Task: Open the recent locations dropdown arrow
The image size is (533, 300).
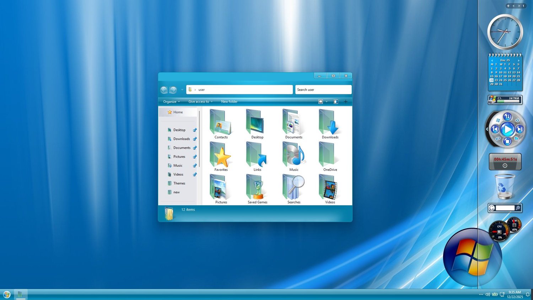Action: point(182,90)
